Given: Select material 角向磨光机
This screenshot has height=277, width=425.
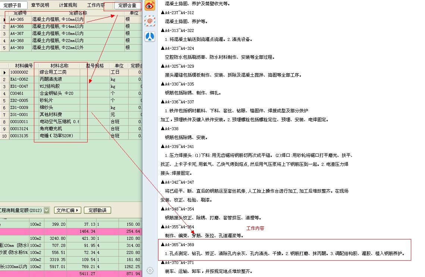Looking at the screenshot, I should tap(51, 129).
